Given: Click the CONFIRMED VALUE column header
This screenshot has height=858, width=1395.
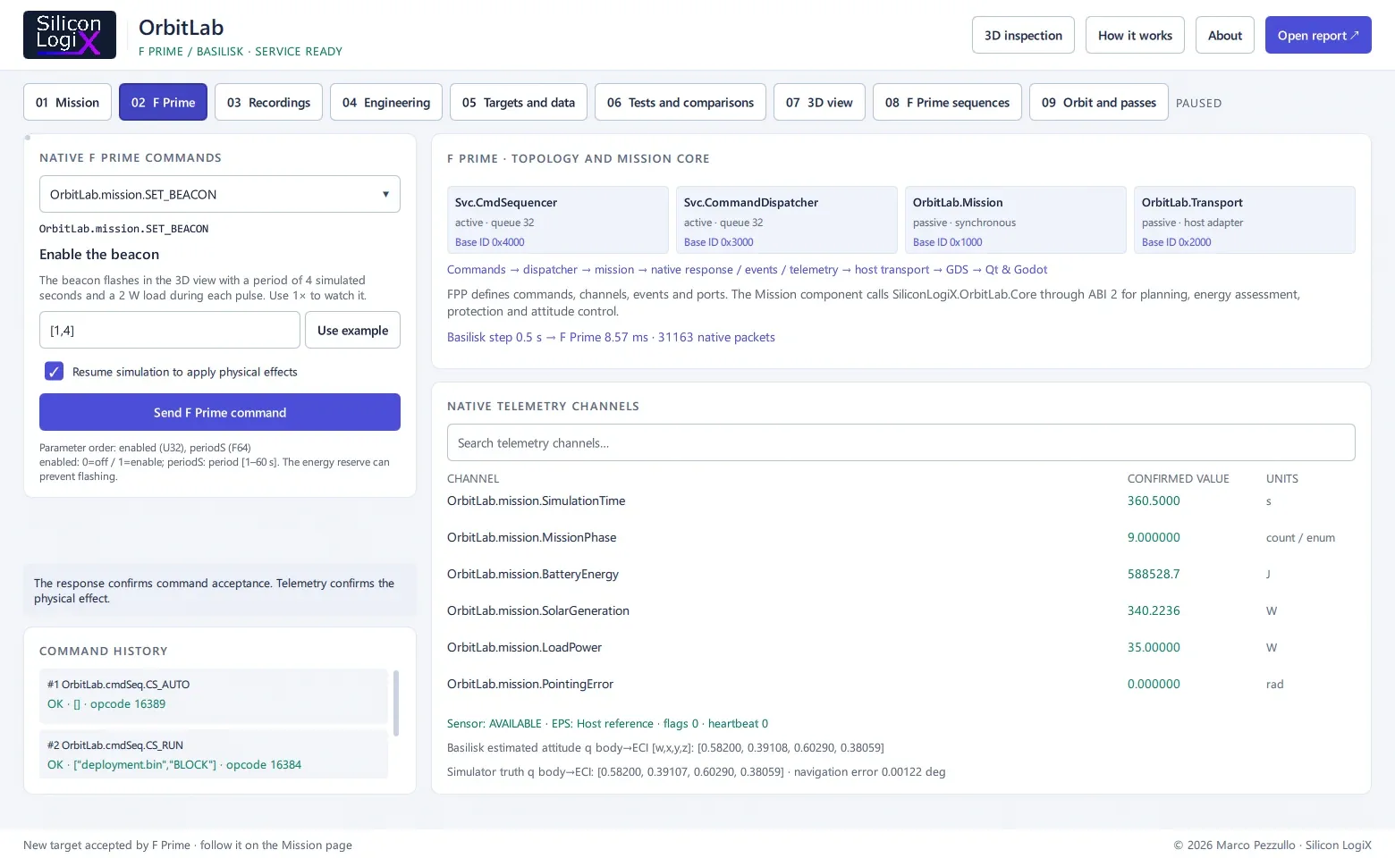Looking at the screenshot, I should click(1178, 478).
